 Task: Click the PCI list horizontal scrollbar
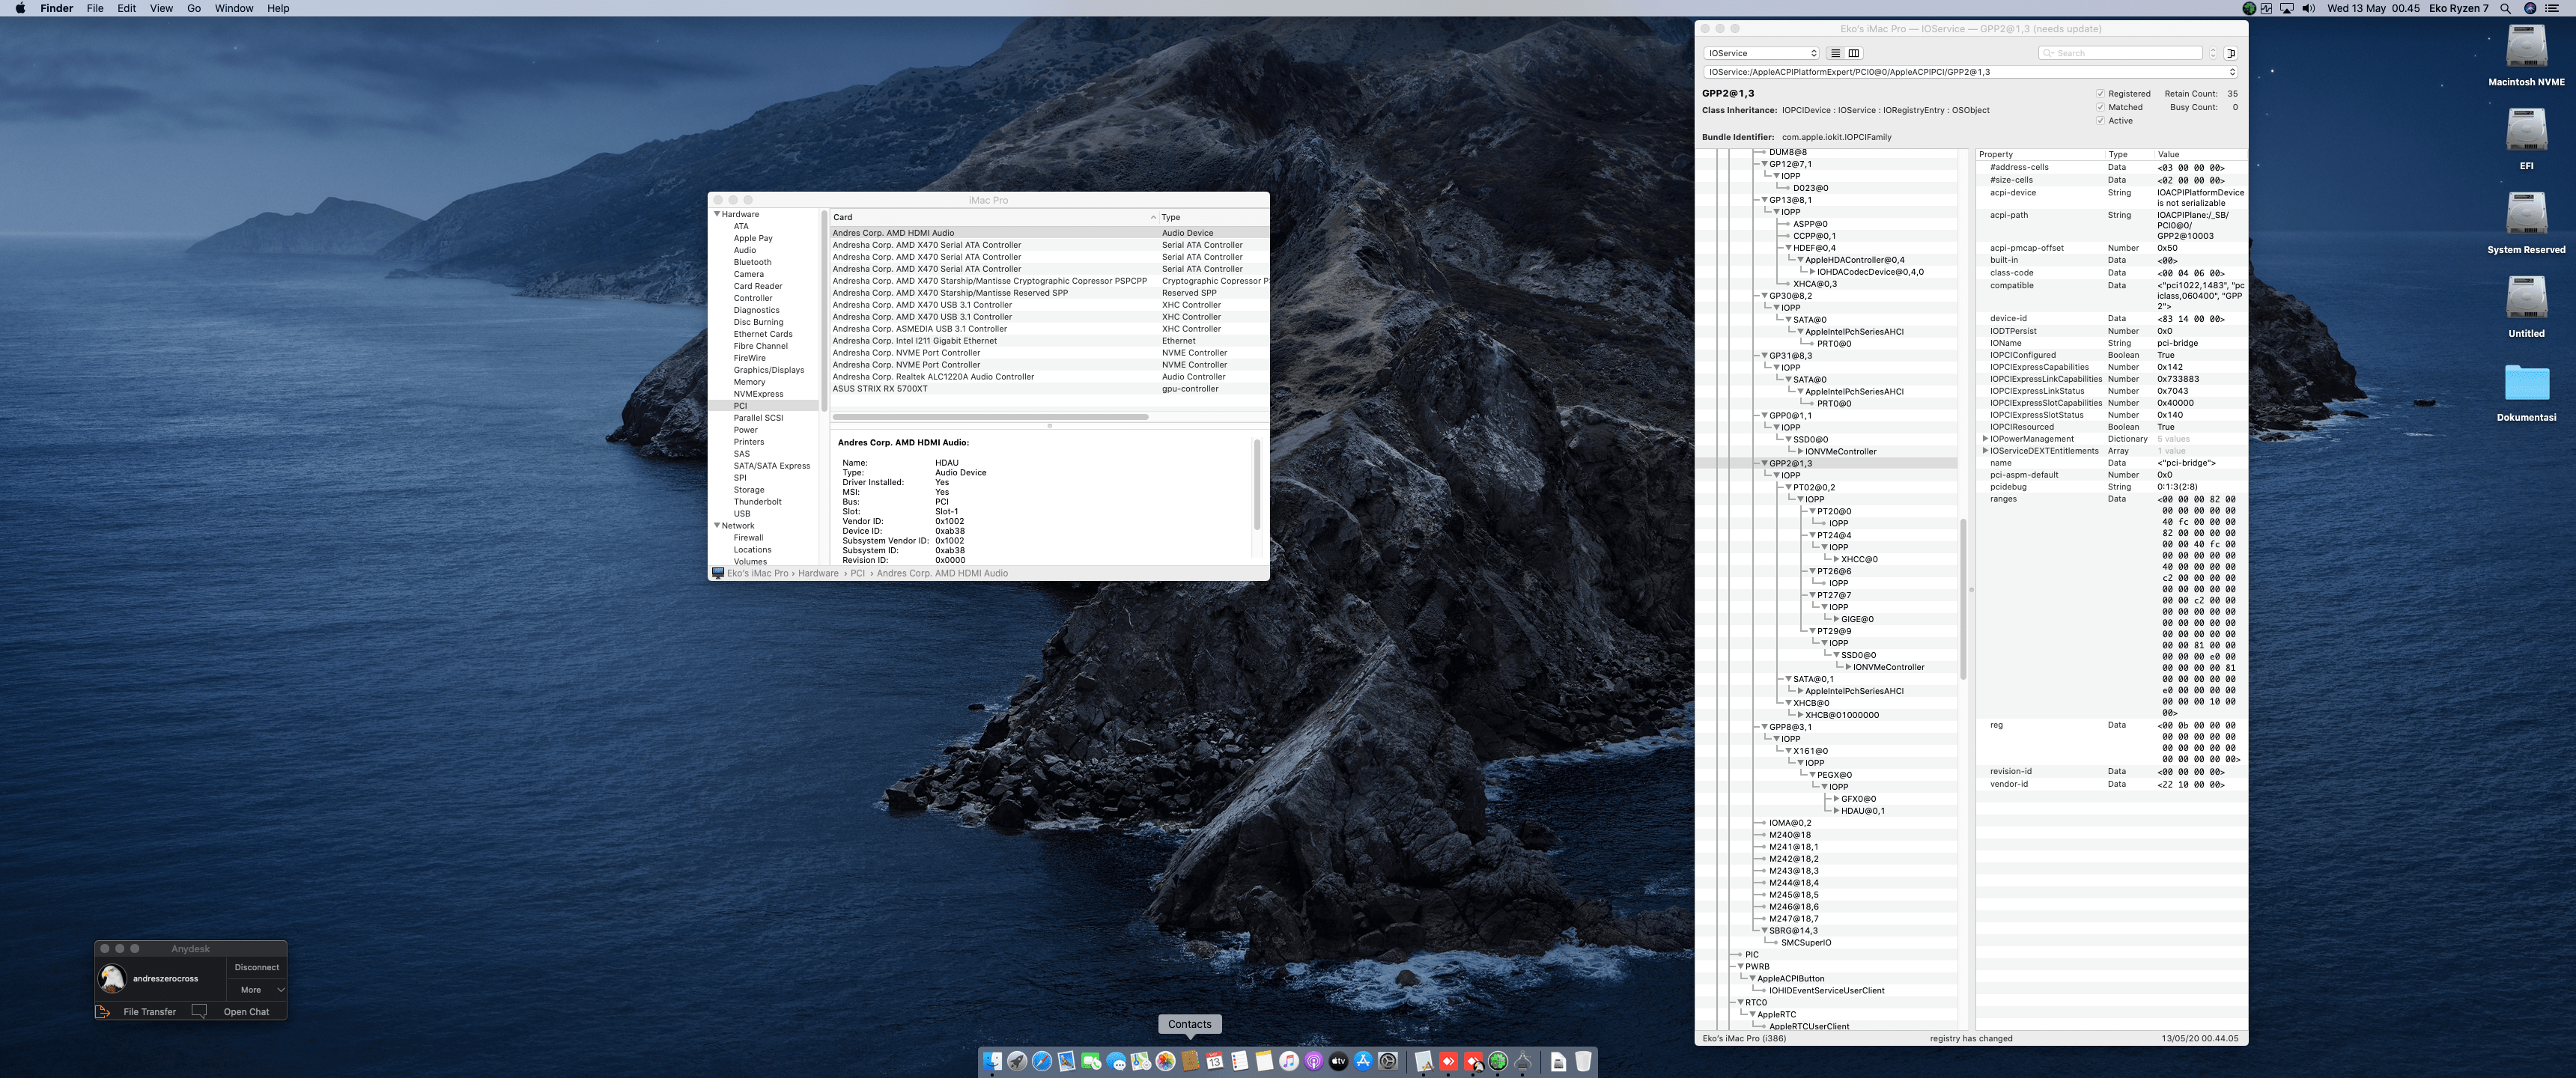[990, 417]
